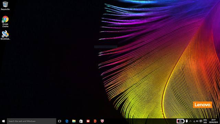Open the Windows Store taskbar icon

coord(81,121)
